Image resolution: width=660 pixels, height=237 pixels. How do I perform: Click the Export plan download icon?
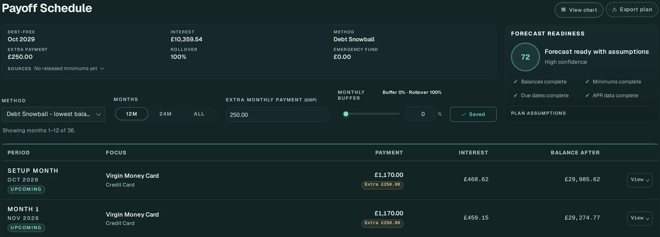coord(614,9)
